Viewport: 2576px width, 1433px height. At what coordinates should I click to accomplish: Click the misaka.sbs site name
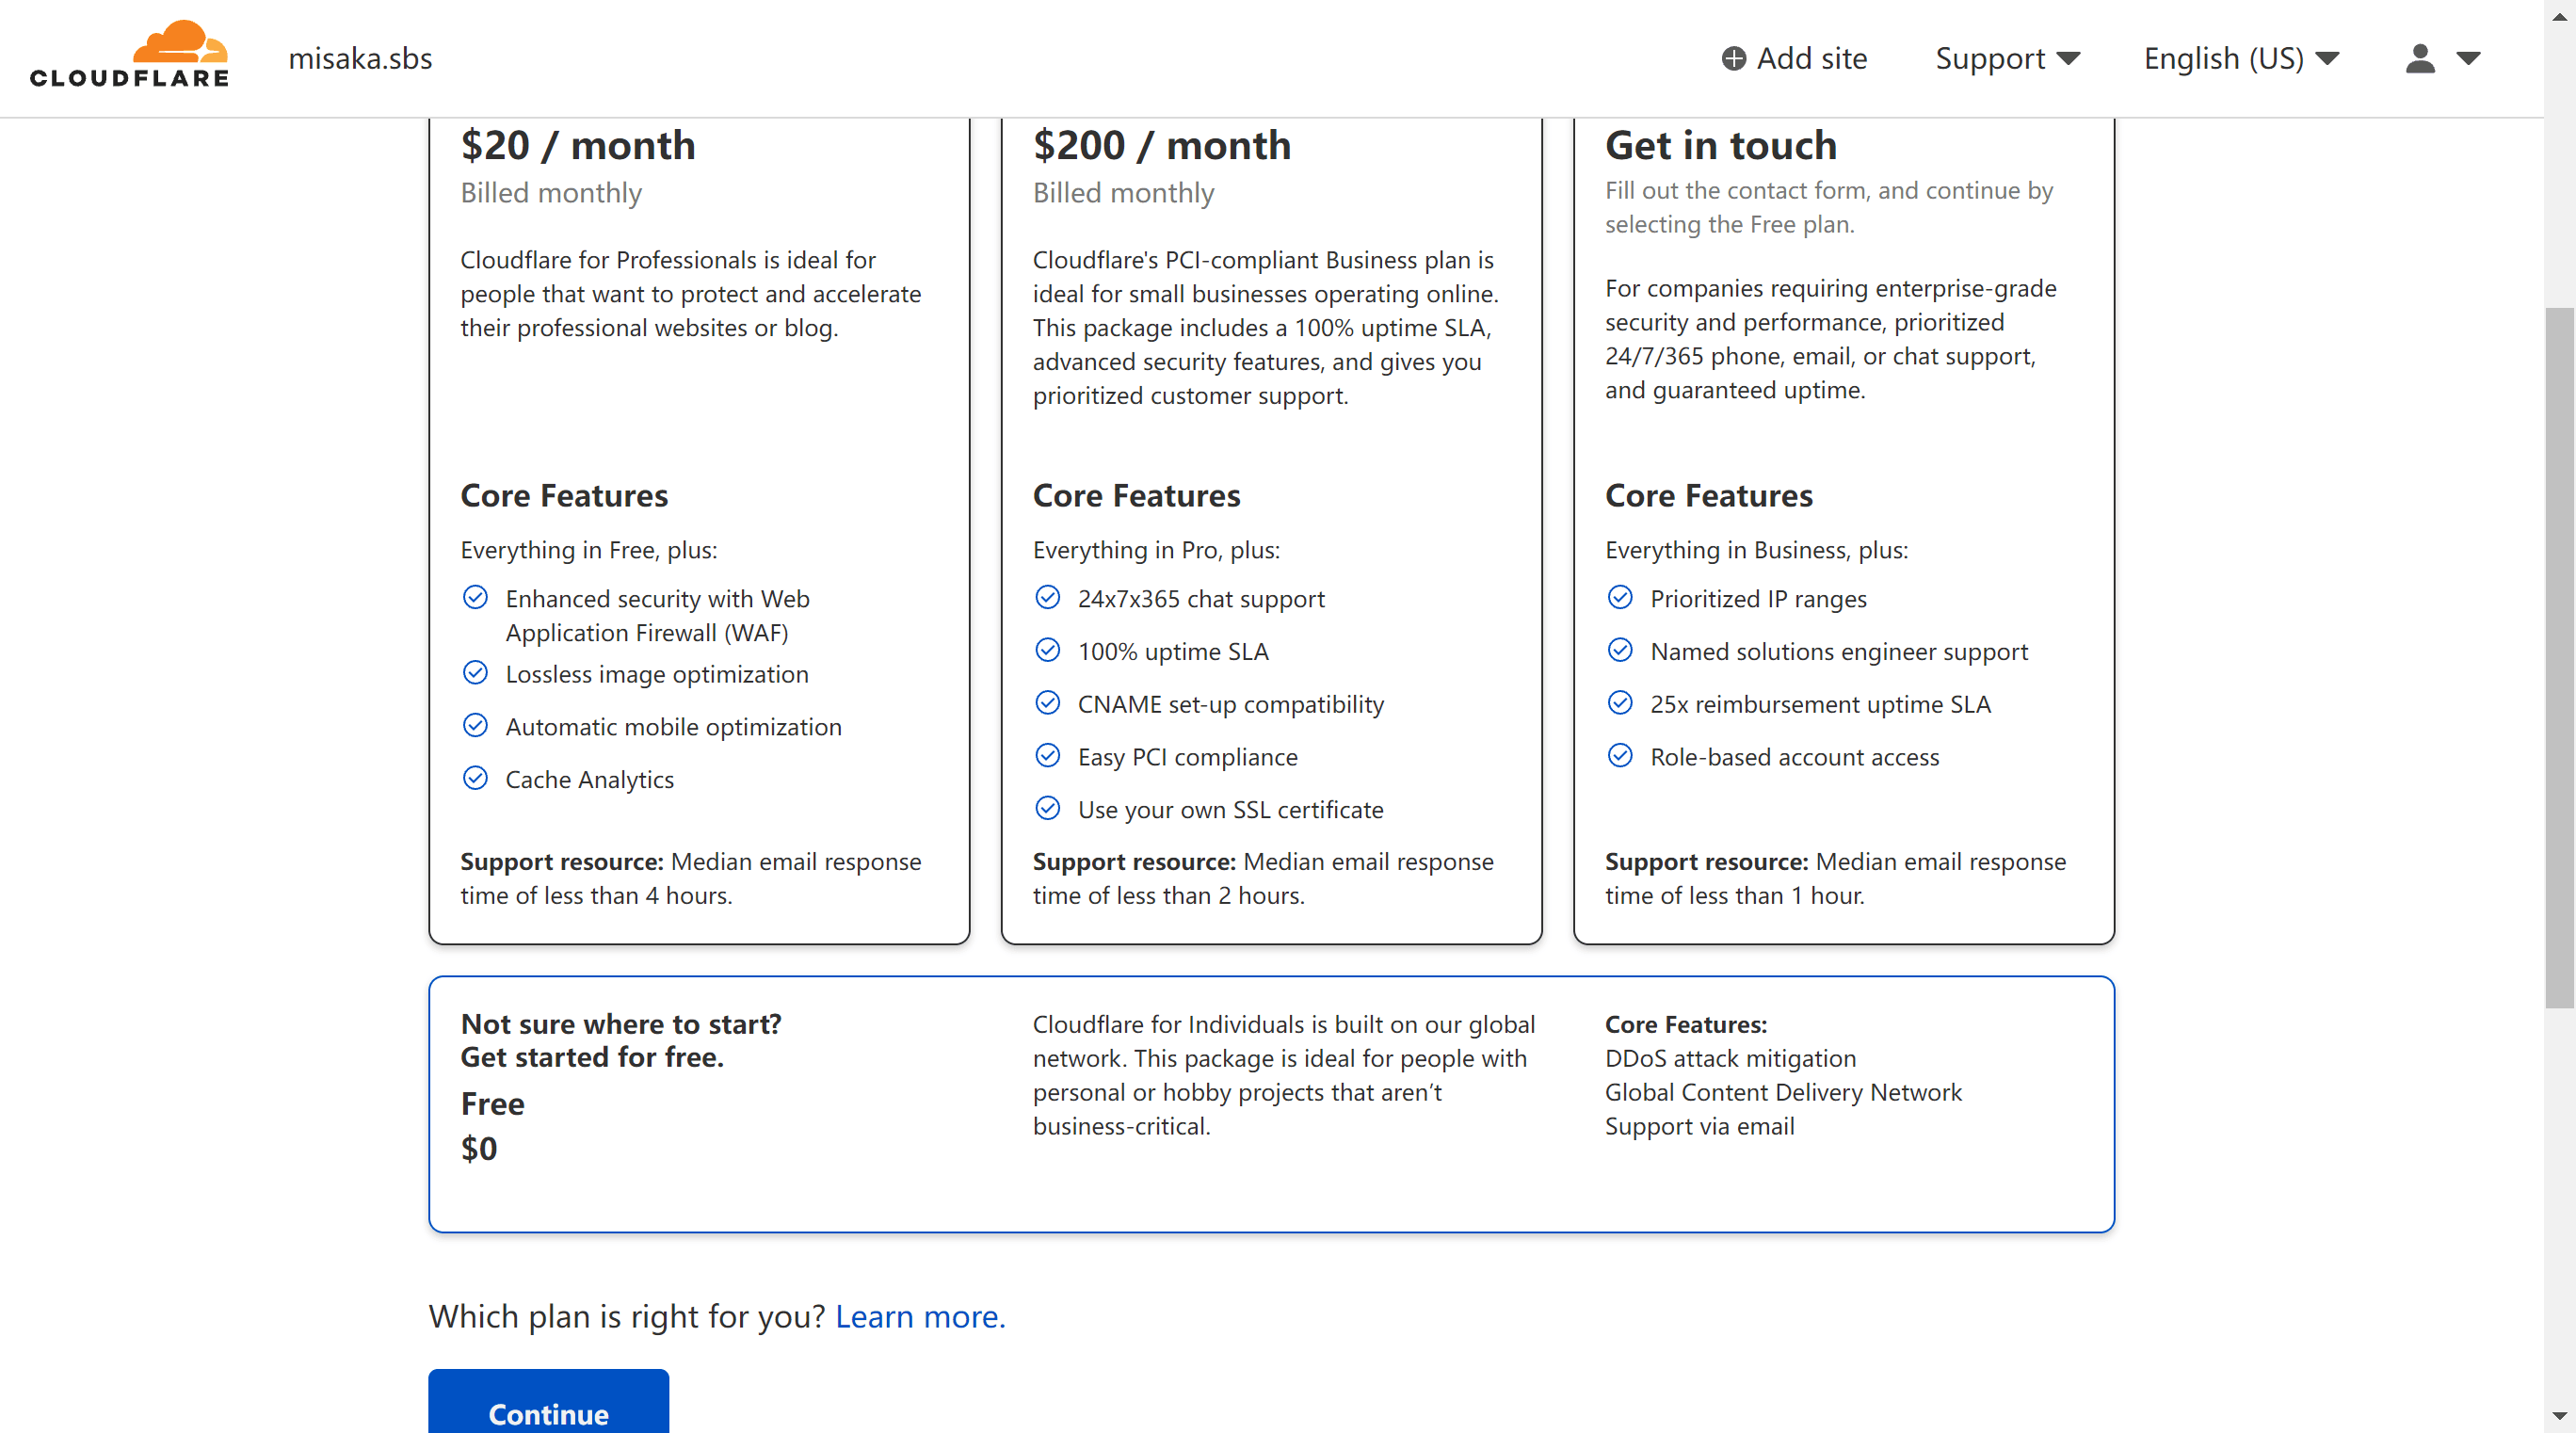pos(360,59)
